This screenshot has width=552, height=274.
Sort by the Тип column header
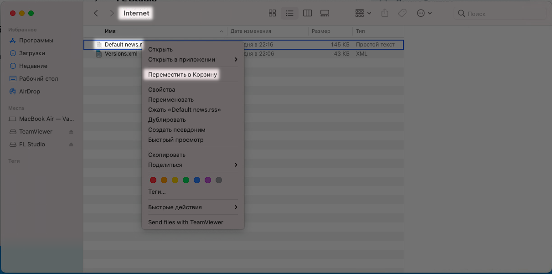(x=361, y=31)
